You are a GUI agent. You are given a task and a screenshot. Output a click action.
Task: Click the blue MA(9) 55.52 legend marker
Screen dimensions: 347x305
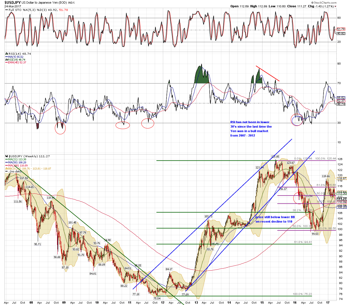[6, 57]
